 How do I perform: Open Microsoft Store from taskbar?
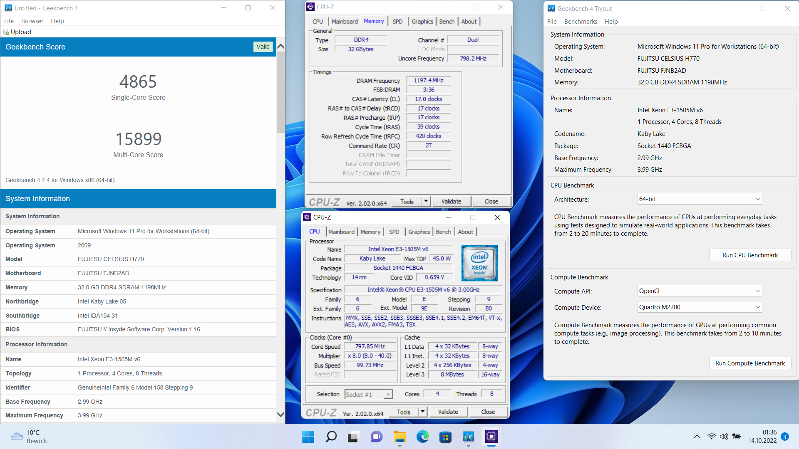[445, 437]
